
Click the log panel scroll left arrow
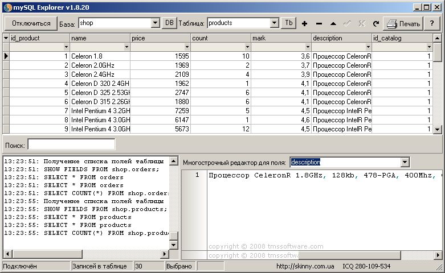(7, 254)
